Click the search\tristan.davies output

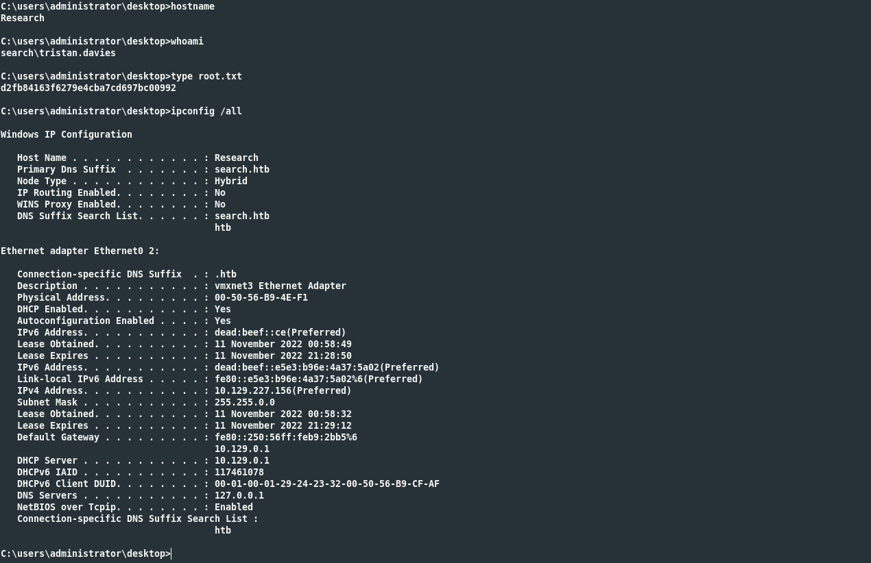58,53
